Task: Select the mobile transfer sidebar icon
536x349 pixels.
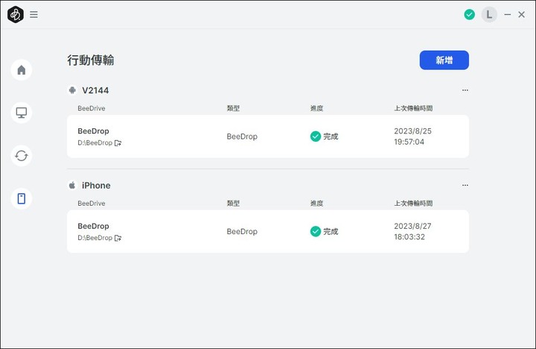Action: 22,198
